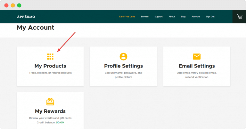Click 'Review your credits and gift cards' text
The image size is (246, 129).
pyautogui.click(x=50, y=118)
